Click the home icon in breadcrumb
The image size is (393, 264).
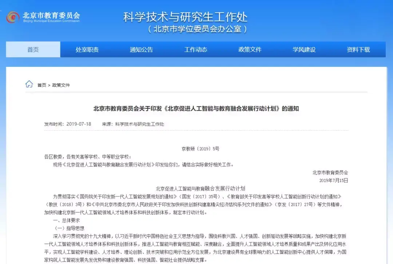coord(29,84)
